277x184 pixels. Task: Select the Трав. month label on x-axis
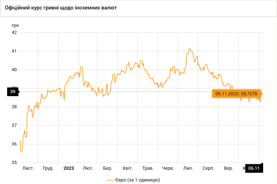tap(148, 168)
